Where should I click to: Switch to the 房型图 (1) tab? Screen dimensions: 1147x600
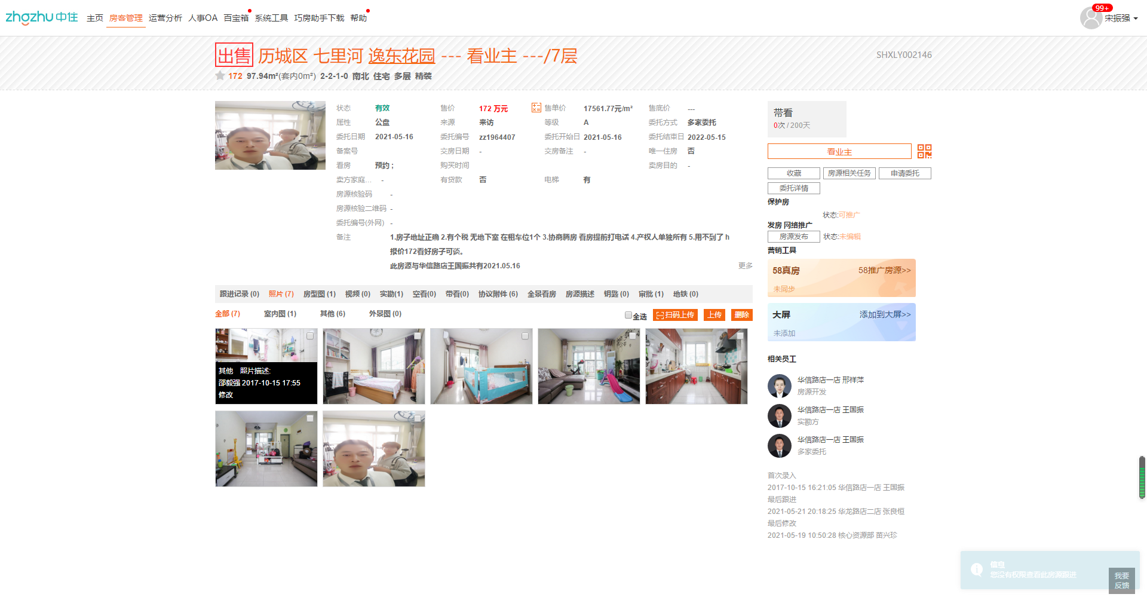pyautogui.click(x=319, y=294)
